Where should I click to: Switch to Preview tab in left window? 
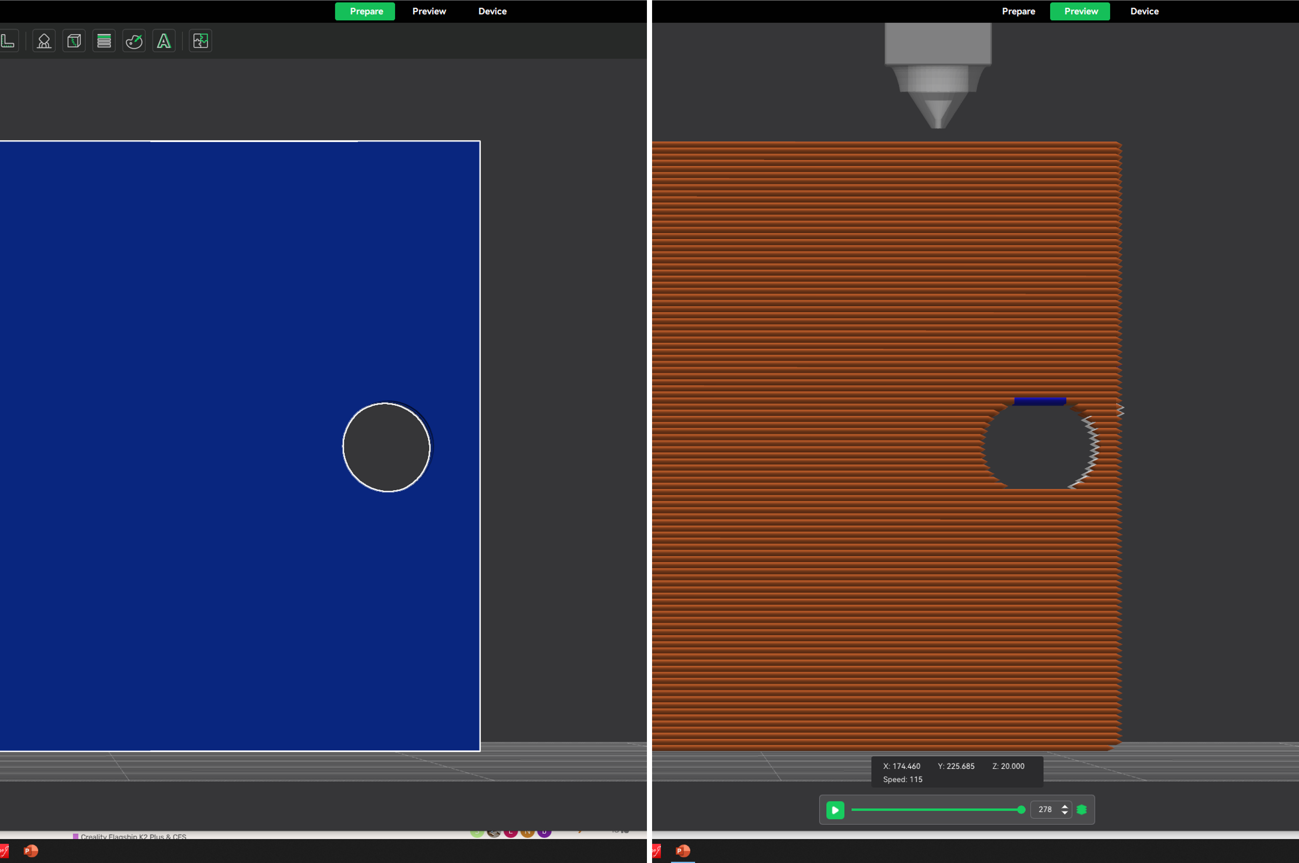429,11
